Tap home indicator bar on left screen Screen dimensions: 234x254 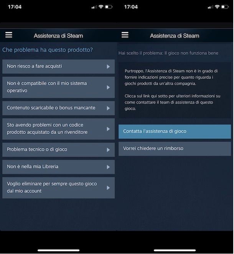click(x=58, y=250)
